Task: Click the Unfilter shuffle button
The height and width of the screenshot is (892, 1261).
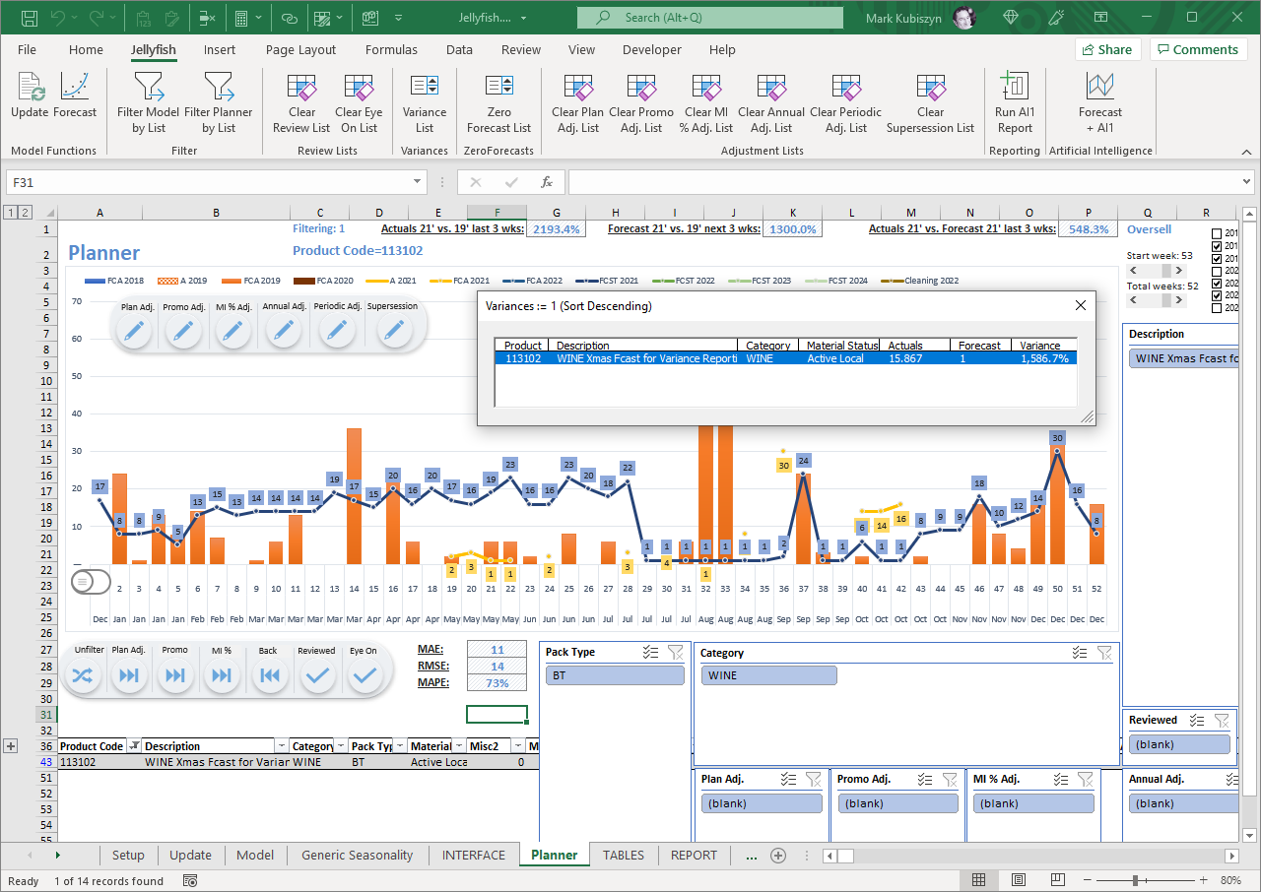Action: (x=85, y=674)
